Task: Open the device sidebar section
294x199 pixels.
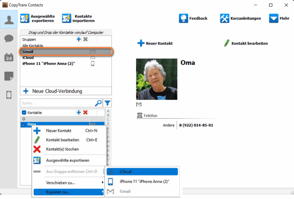Action: [x=9, y=95]
